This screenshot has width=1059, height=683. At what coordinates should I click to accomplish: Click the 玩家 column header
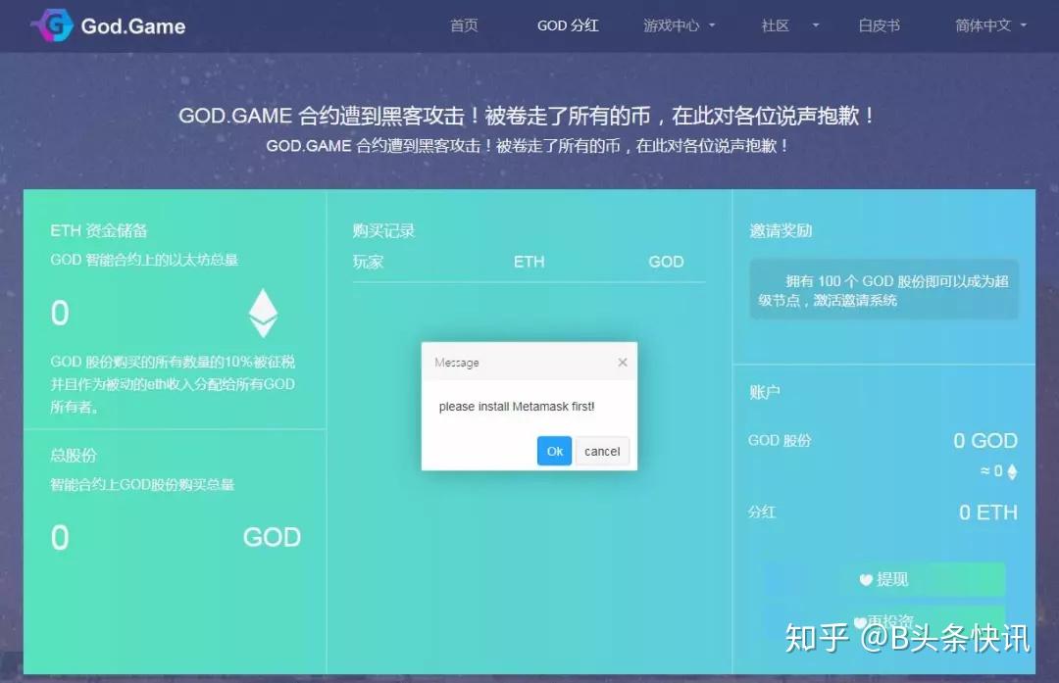[x=368, y=262]
